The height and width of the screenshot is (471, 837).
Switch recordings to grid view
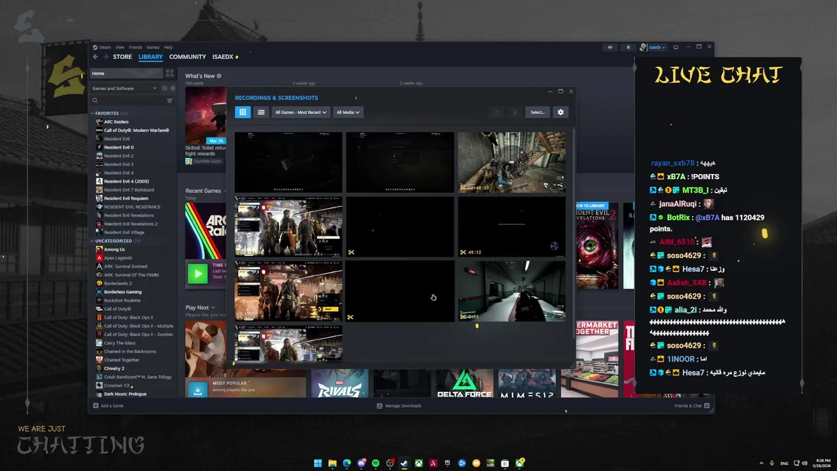point(243,112)
